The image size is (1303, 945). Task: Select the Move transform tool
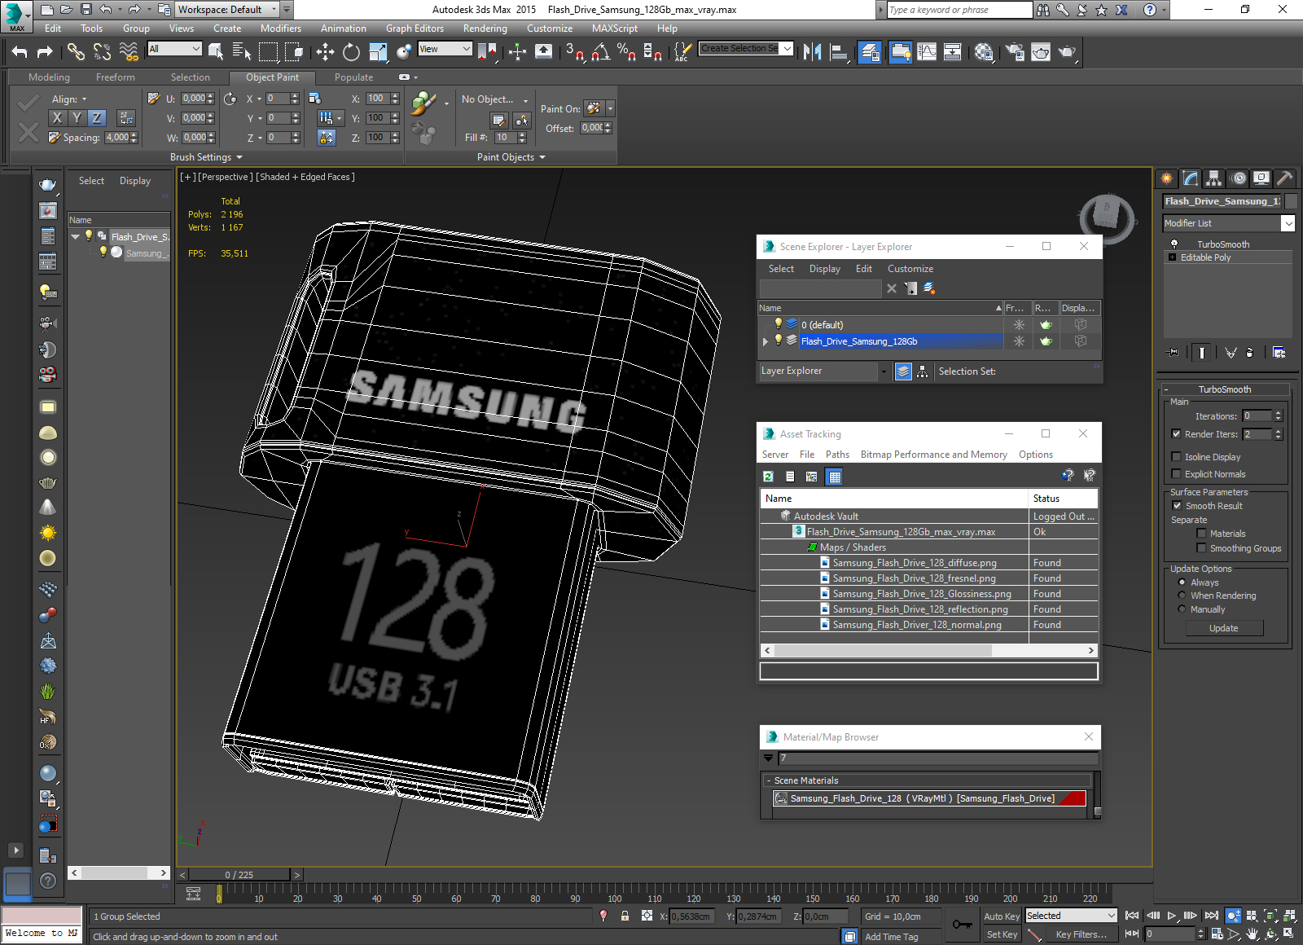[325, 52]
